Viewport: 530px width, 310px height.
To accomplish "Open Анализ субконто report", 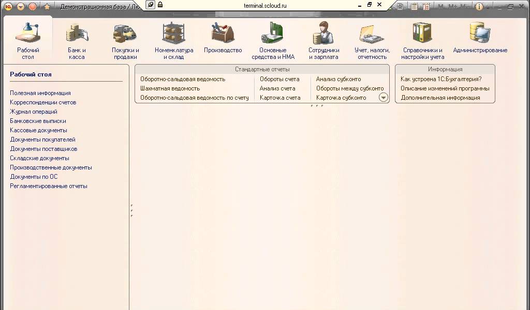I will tap(338, 79).
